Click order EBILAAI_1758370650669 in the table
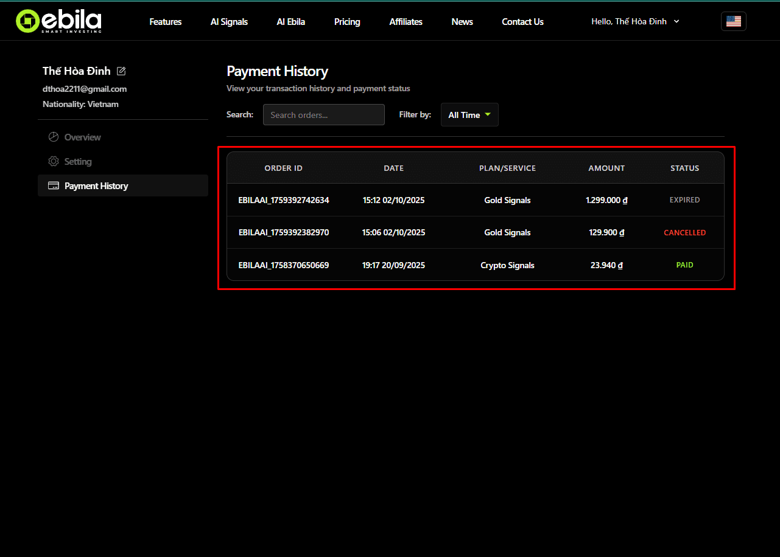The width and height of the screenshot is (780, 557). click(283, 265)
